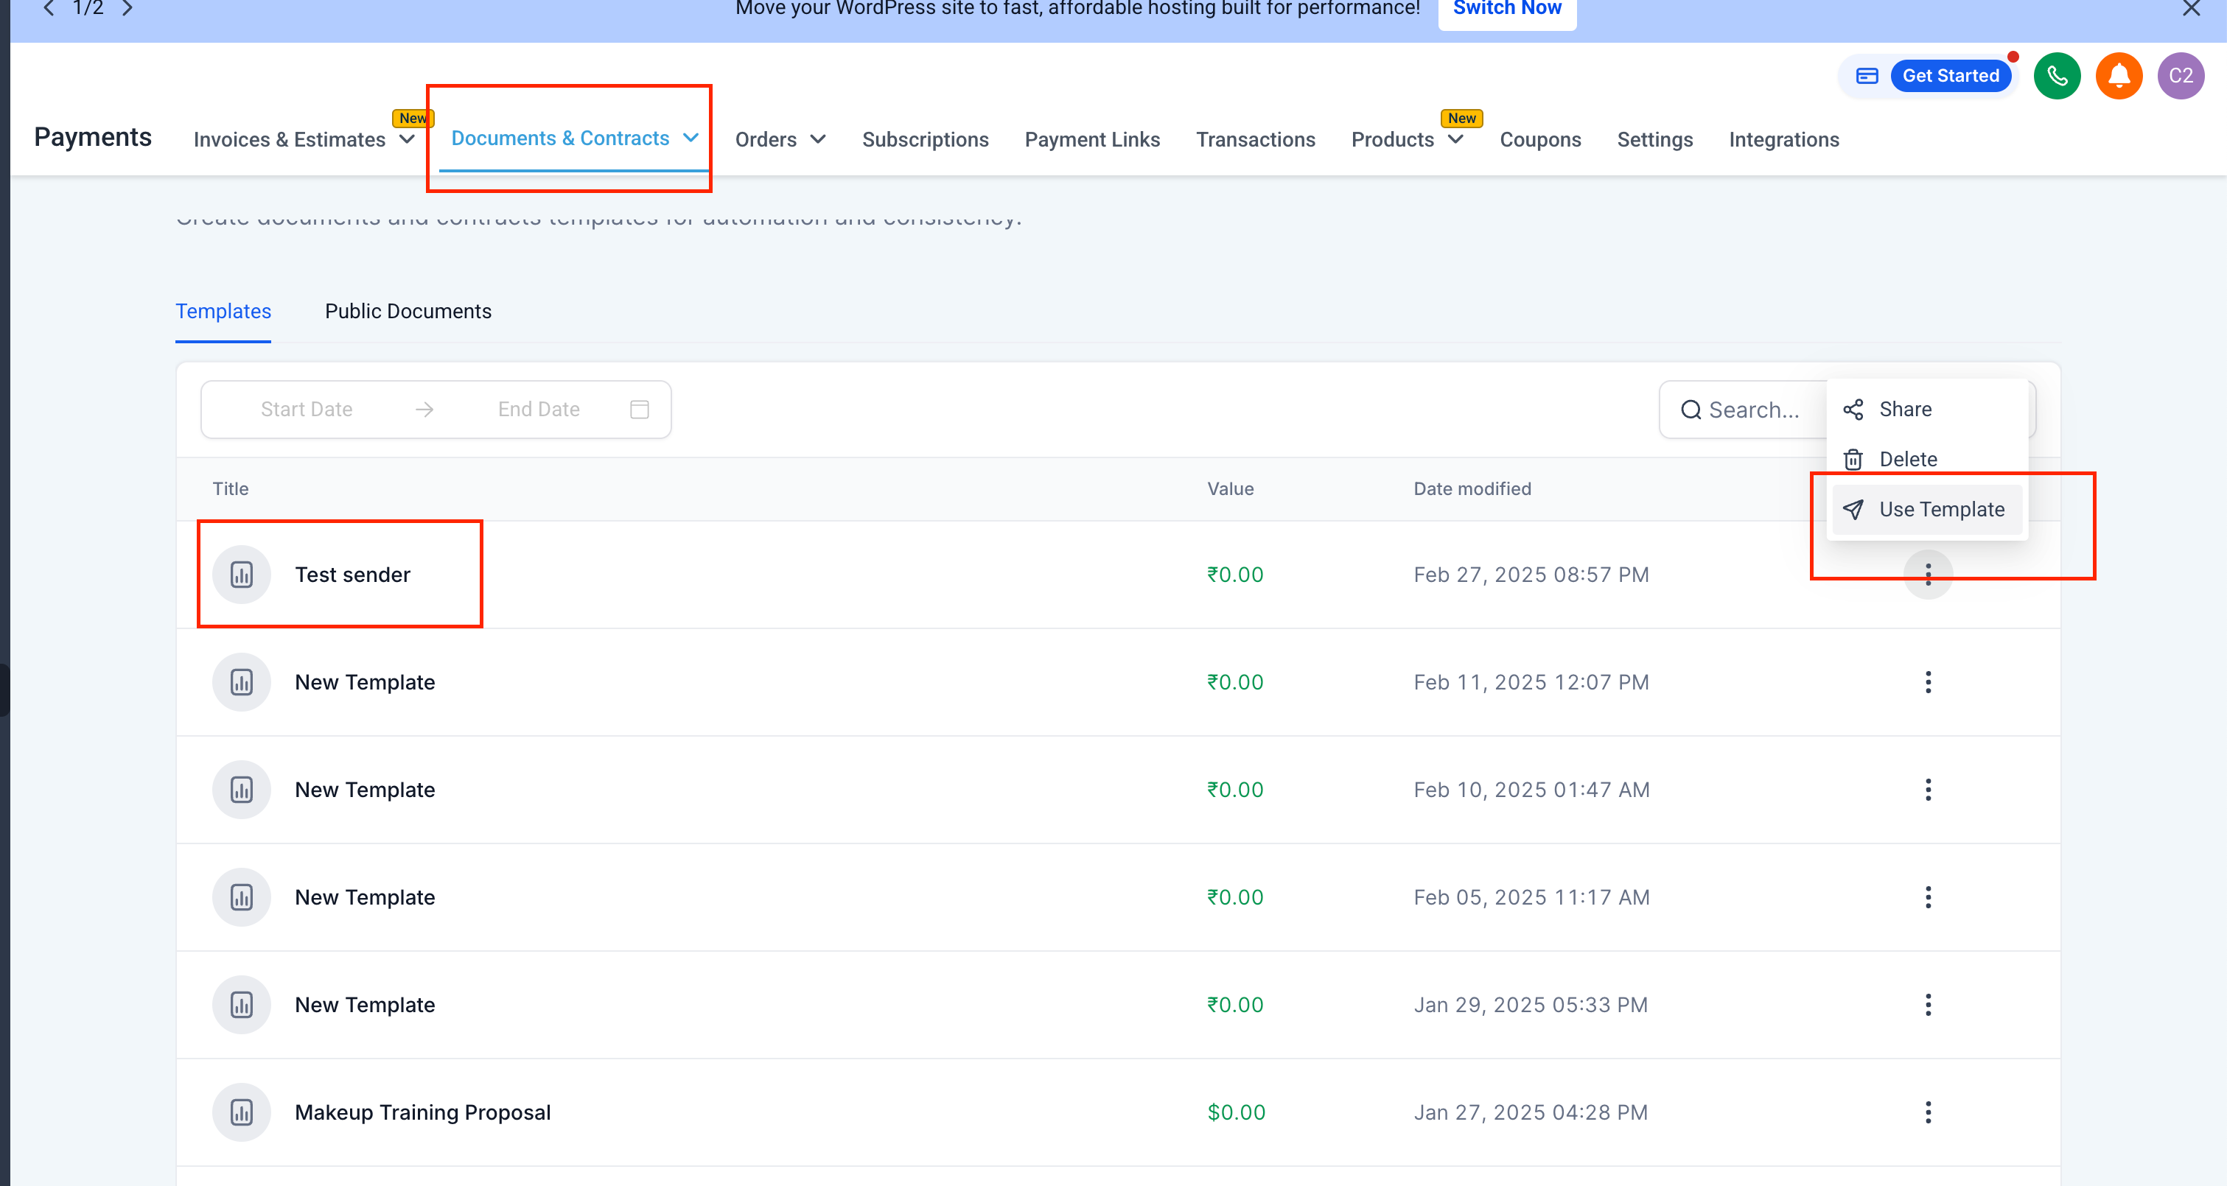The height and width of the screenshot is (1186, 2227).
Task: Click the green phone call icon
Action: tap(2057, 76)
